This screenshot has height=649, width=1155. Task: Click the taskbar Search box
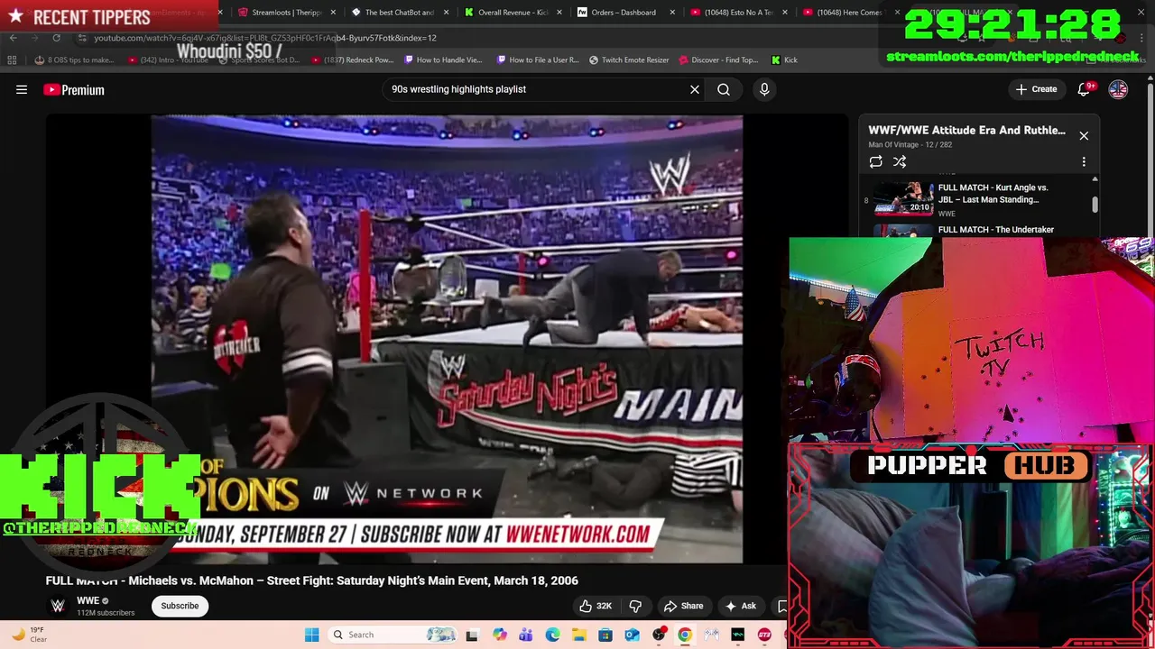393,635
